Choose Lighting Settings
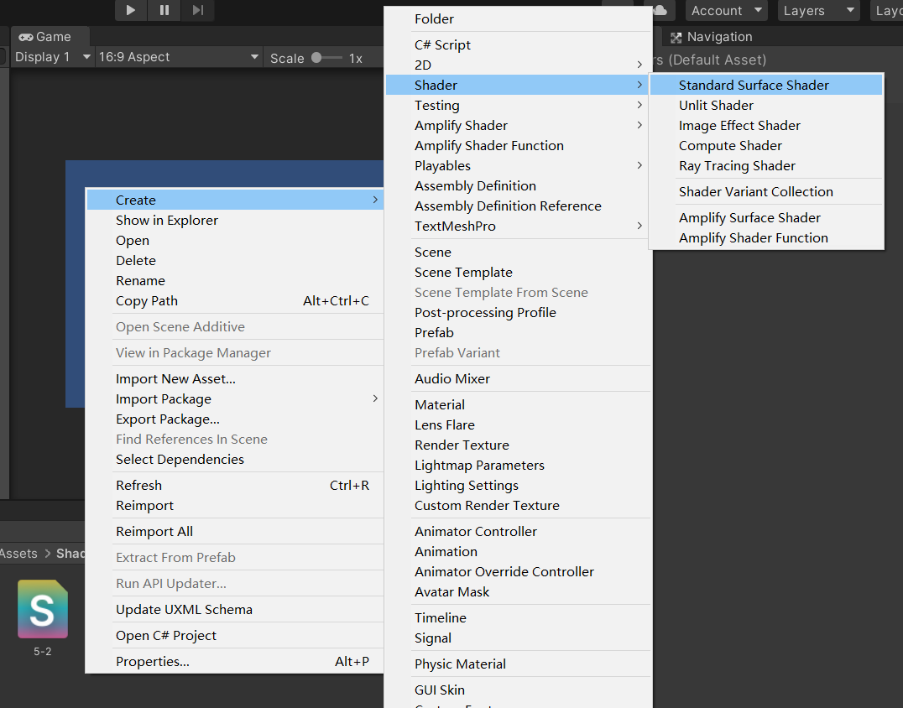Viewport: 903px width, 708px height. tap(519, 485)
